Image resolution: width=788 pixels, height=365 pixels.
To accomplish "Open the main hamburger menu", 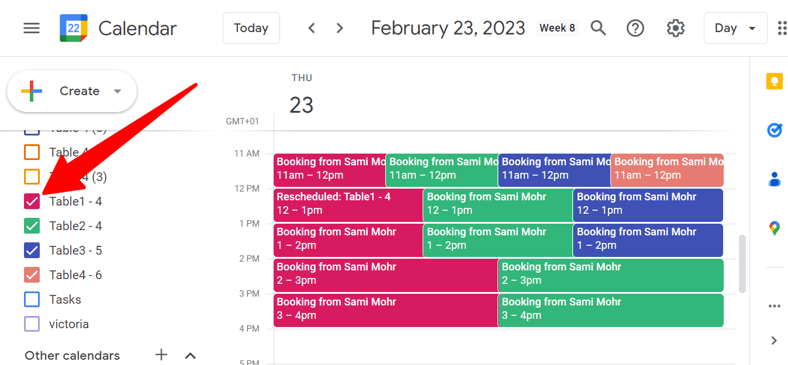I will point(31,27).
